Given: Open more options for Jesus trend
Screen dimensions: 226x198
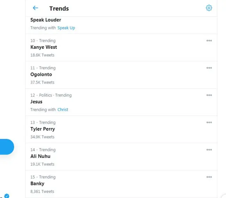Looking at the screenshot, I should (209, 95).
